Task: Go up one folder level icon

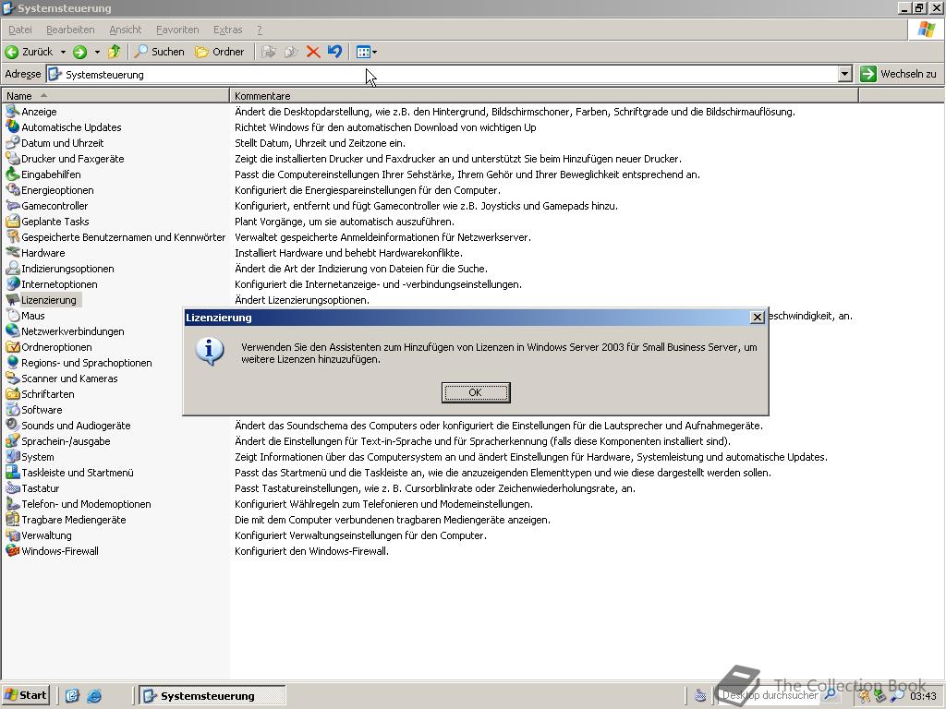Action: 114,52
